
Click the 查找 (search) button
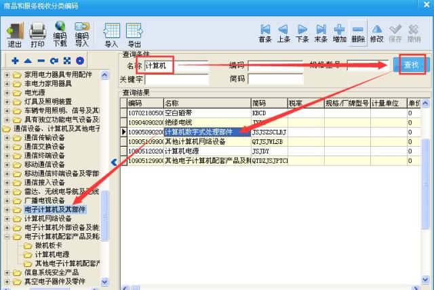[410, 65]
